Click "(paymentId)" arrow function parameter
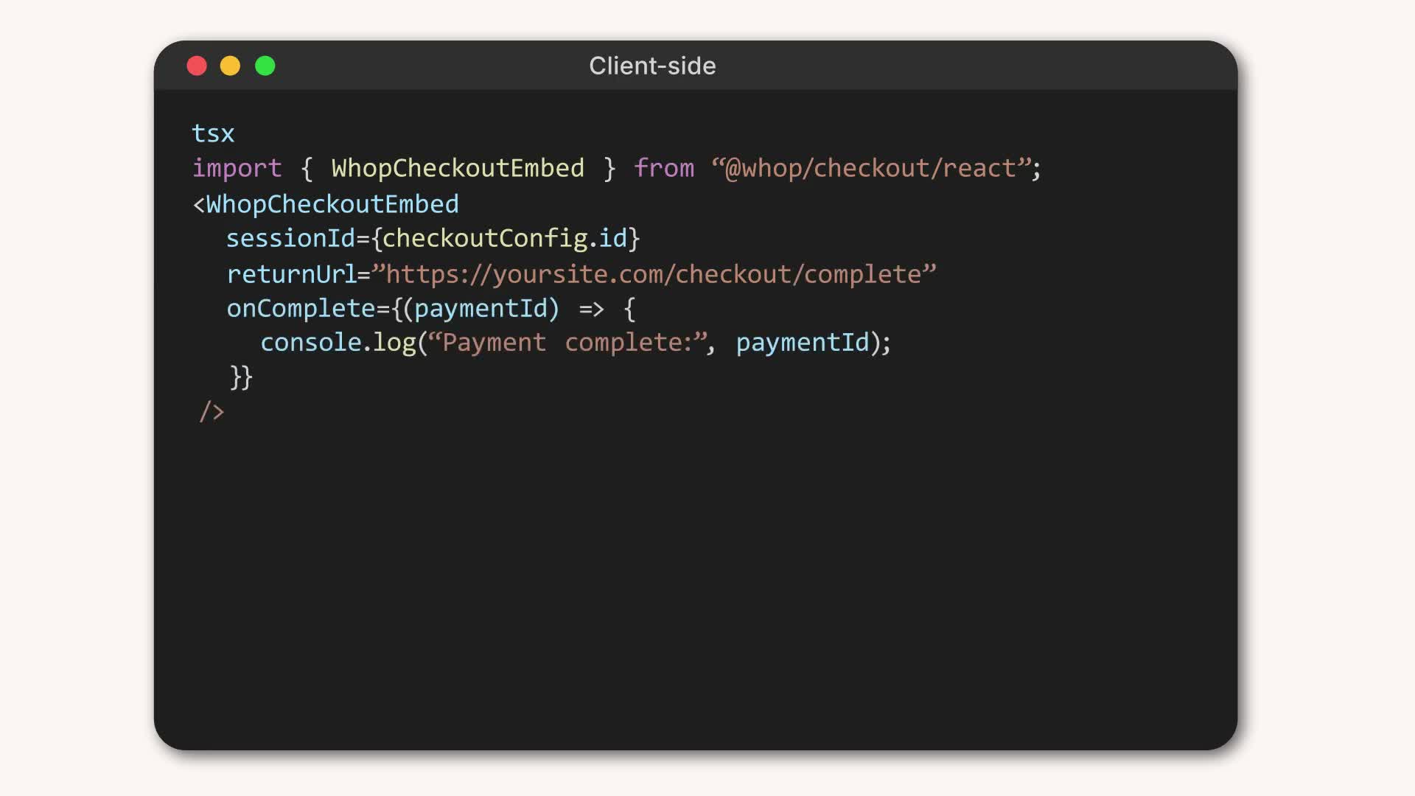The image size is (1415, 796). (x=481, y=309)
